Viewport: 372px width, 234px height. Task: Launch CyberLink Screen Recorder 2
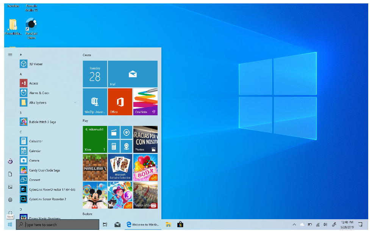pos(47,199)
